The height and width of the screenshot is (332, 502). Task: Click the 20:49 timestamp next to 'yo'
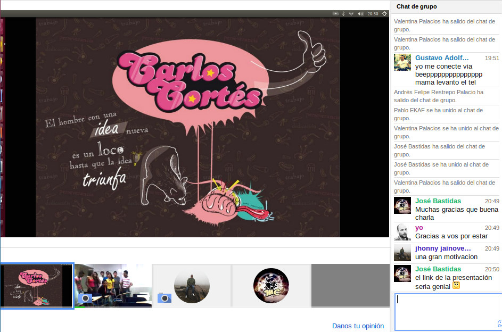tap(492, 228)
